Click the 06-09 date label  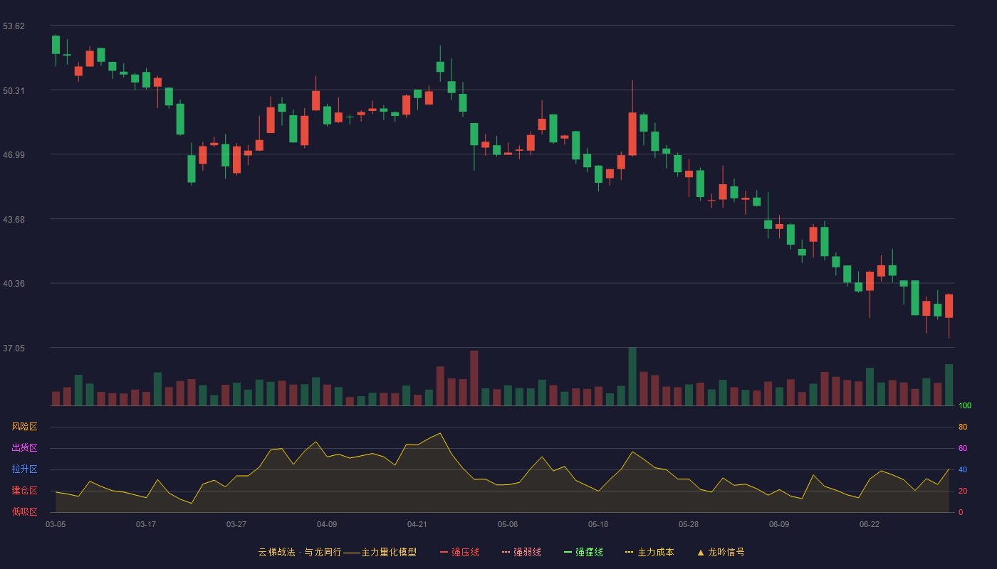[779, 524]
